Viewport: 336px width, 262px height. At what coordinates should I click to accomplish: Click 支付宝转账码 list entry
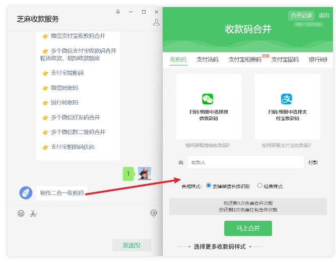(x=67, y=73)
